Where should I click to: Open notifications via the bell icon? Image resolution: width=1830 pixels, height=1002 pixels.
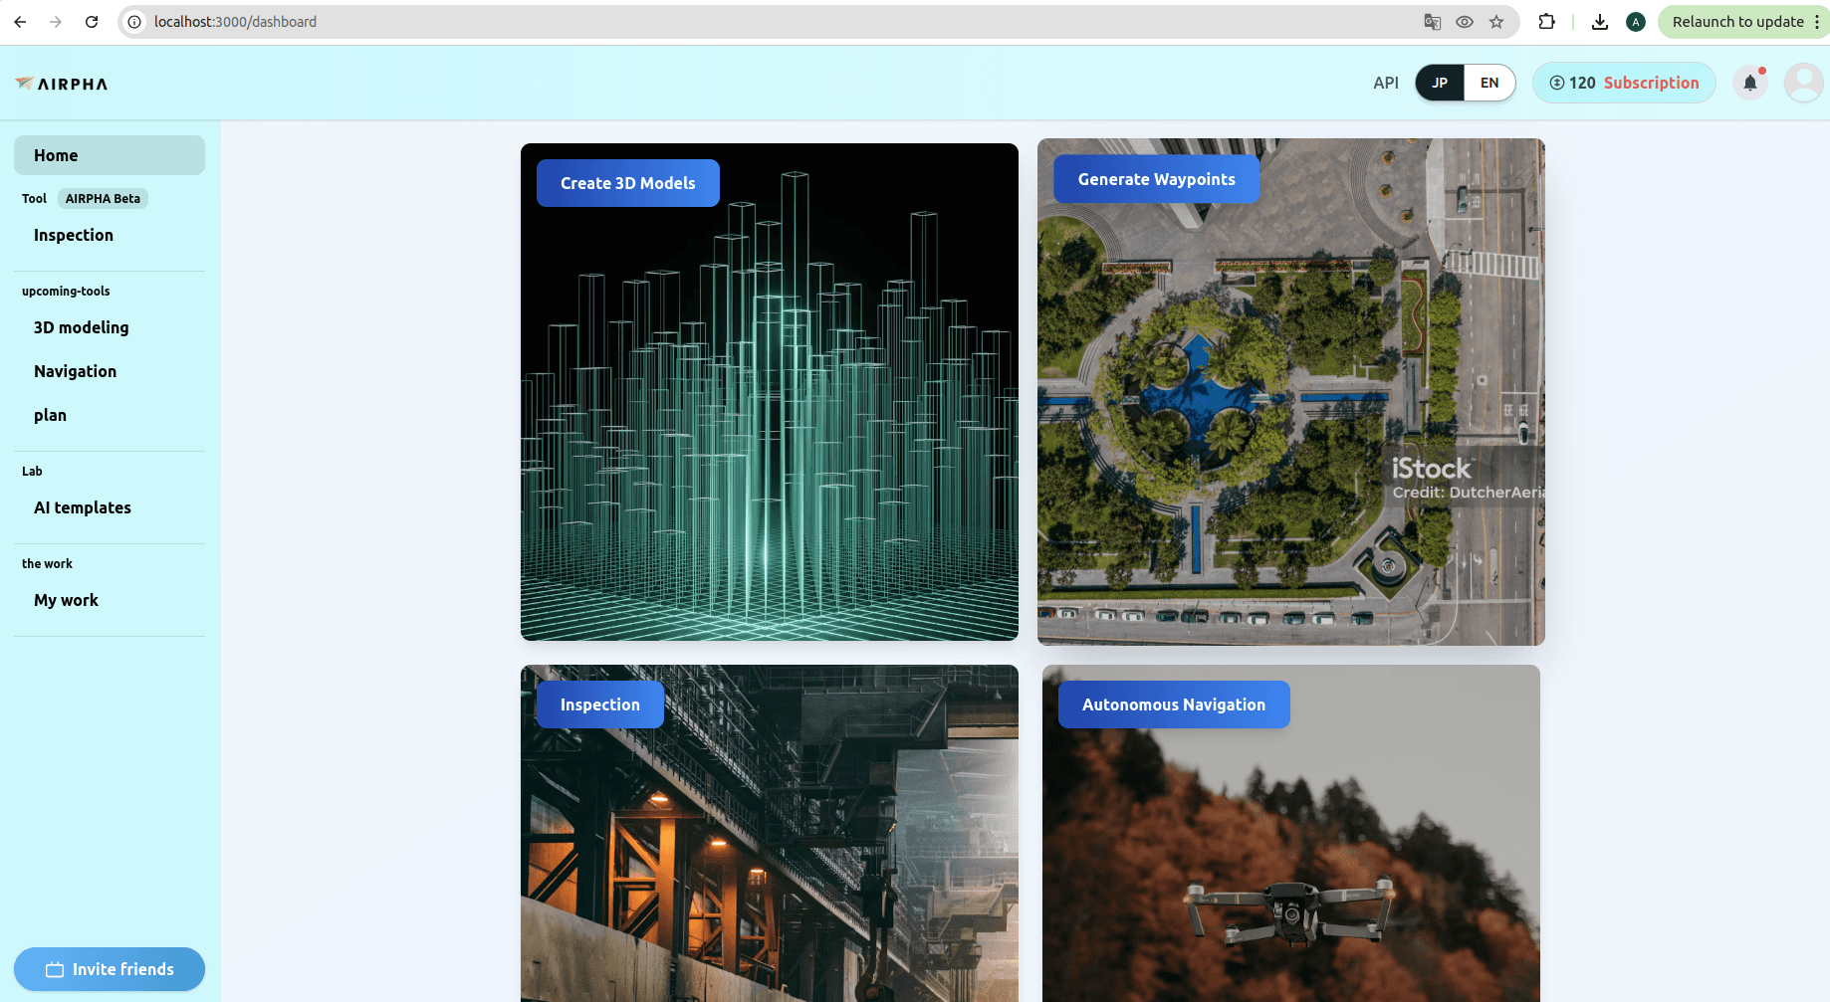(1750, 83)
